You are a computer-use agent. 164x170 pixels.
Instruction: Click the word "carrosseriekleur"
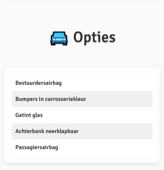point(66,99)
